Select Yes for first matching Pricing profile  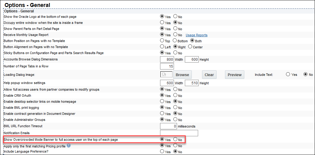[162, 145]
